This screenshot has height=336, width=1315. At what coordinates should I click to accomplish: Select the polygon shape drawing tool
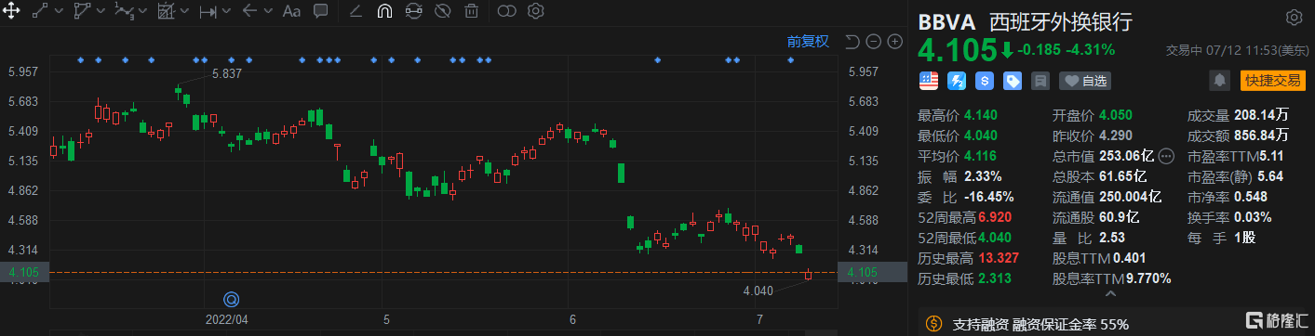(81, 12)
